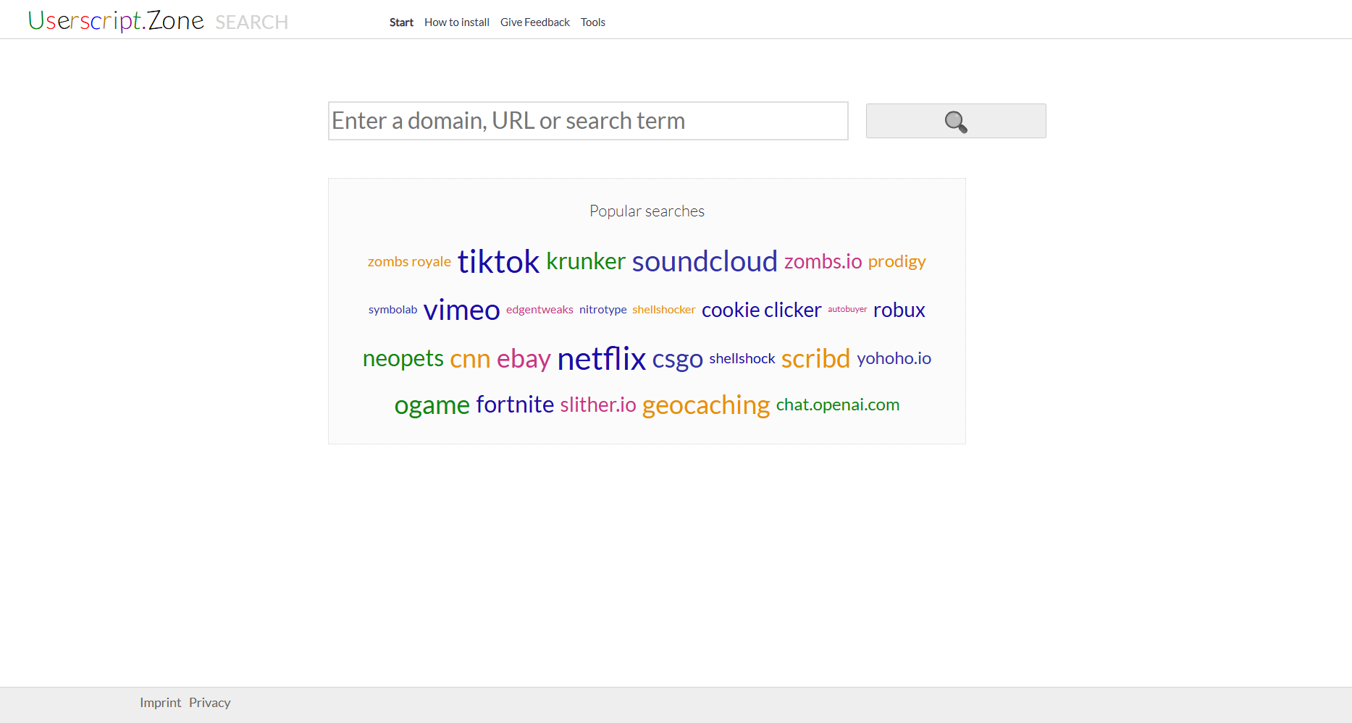
Task: Focus the domain or URL search field
Action: (588, 121)
